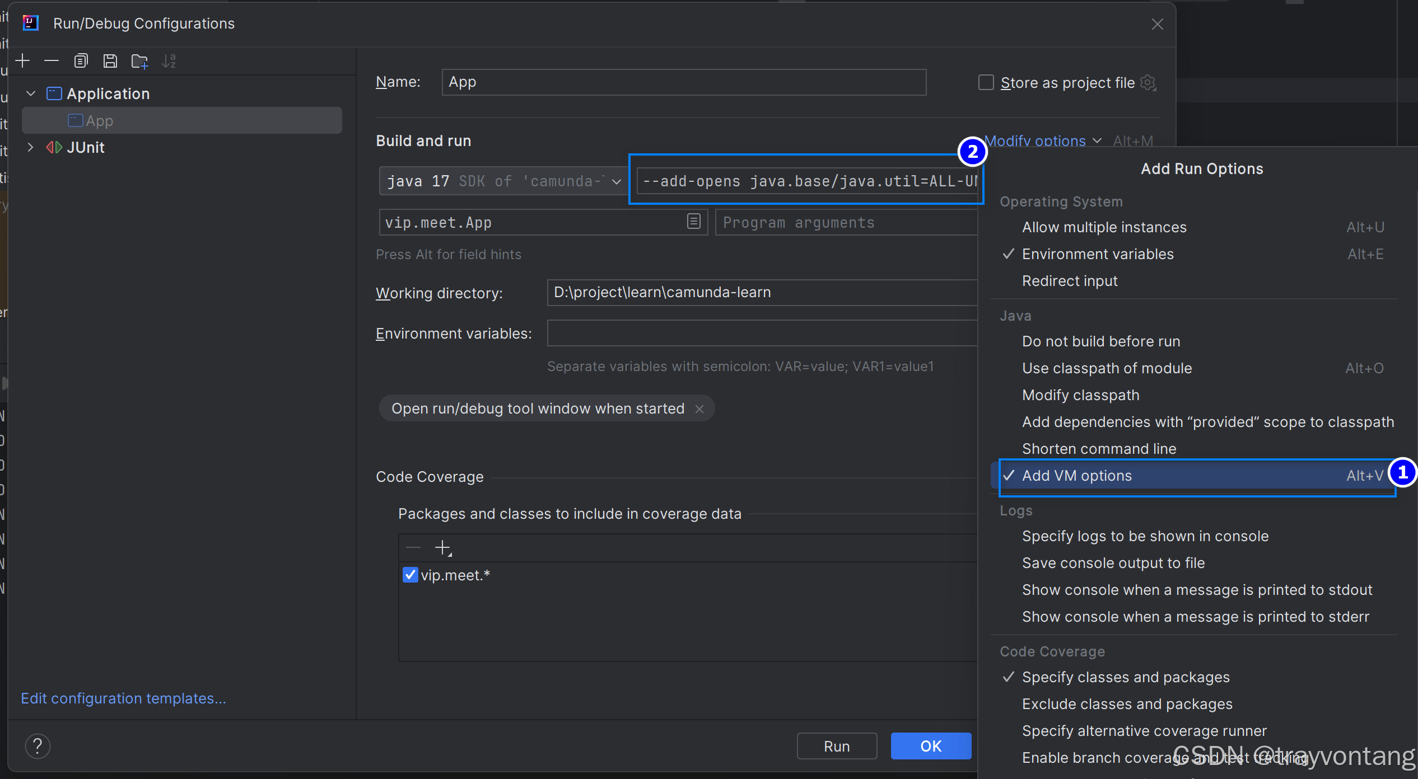The width and height of the screenshot is (1418, 779).
Task: Click the Save Configuration icon
Action: pos(109,60)
